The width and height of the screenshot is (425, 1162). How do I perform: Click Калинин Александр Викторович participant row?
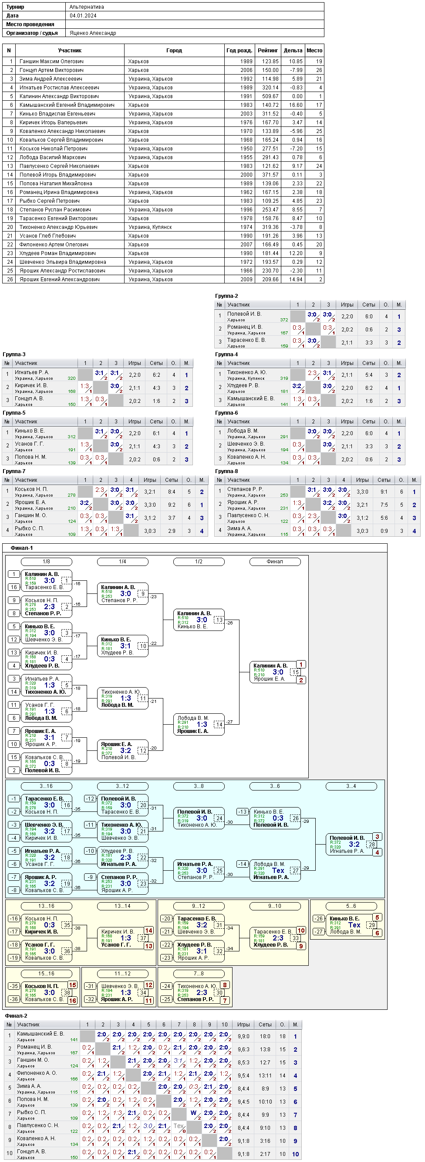[163, 96]
